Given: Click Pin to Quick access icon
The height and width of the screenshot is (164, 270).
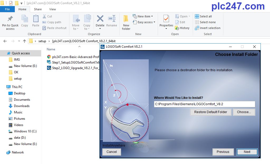Looking at the screenshot, I should 10,19.
